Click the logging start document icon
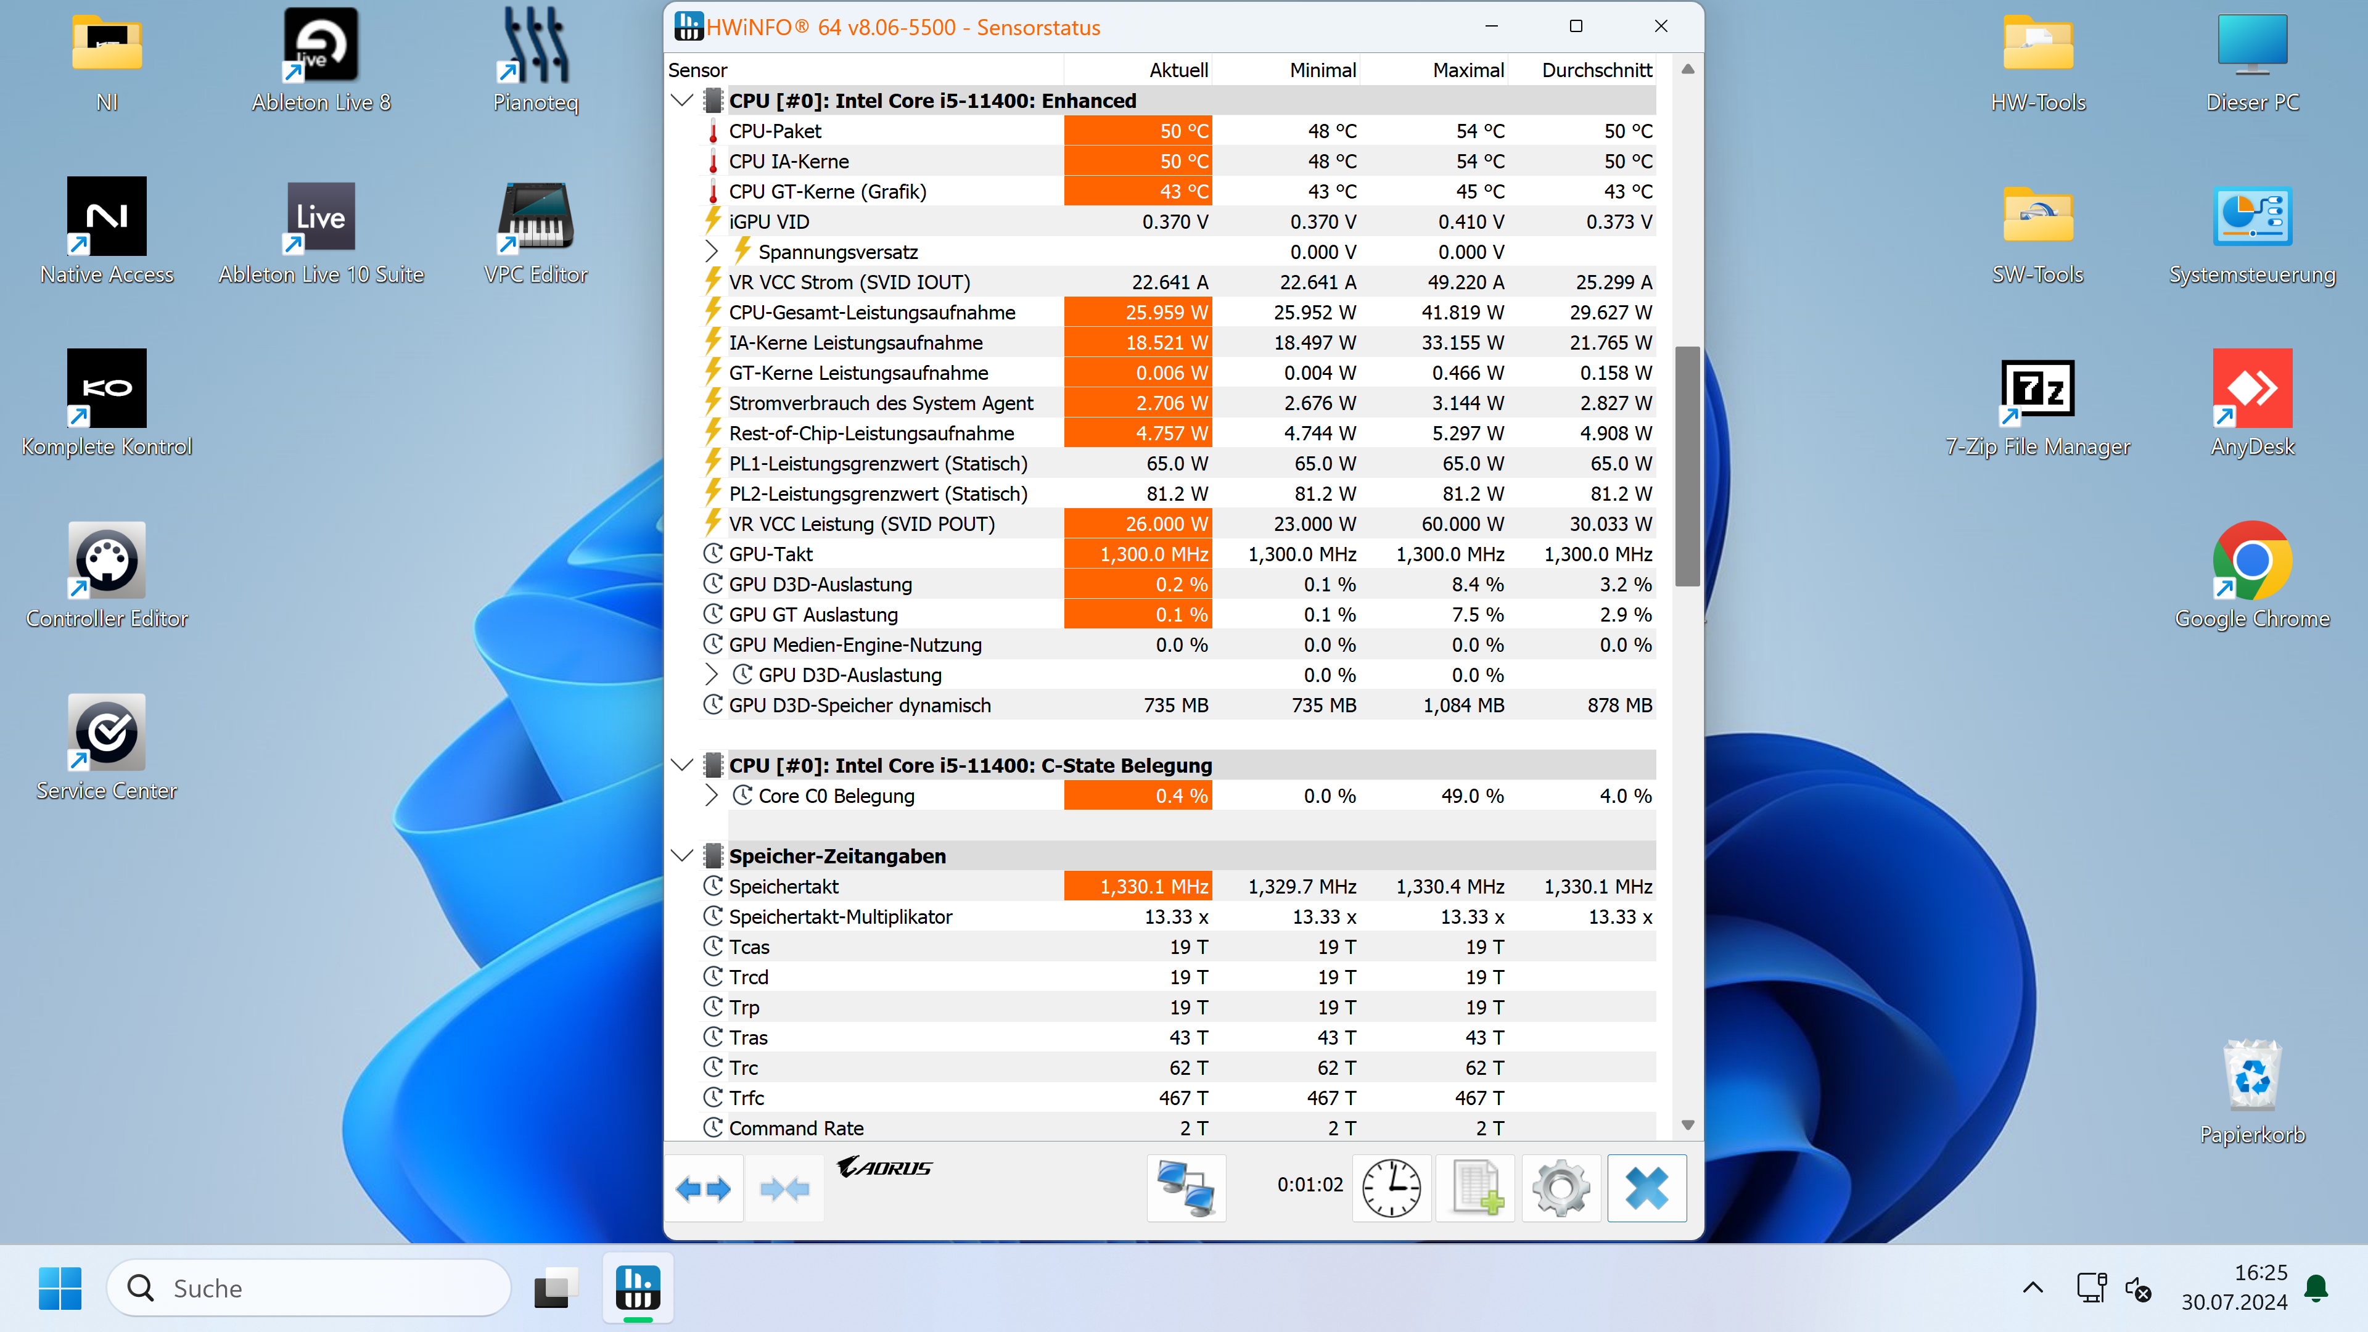This screenshot has width=2368, height=1332. point(1476,1188)
